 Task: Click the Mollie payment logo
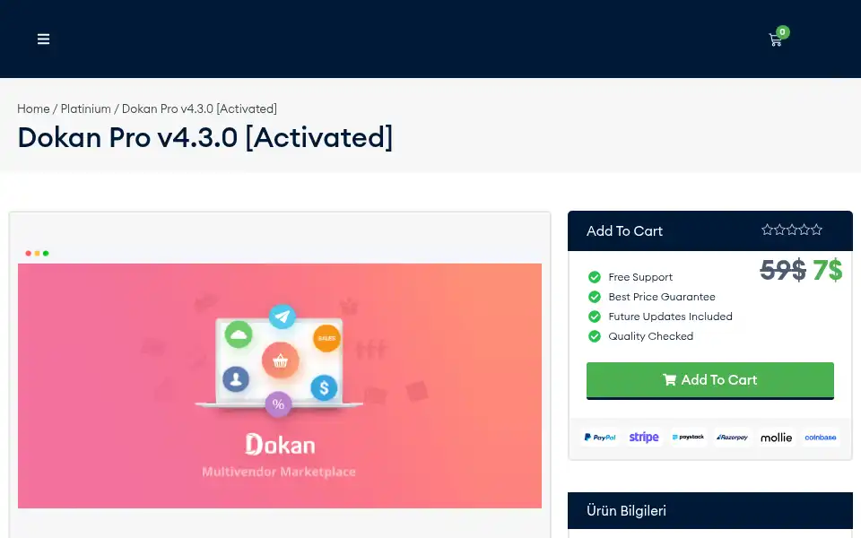(x=776, y=438)
